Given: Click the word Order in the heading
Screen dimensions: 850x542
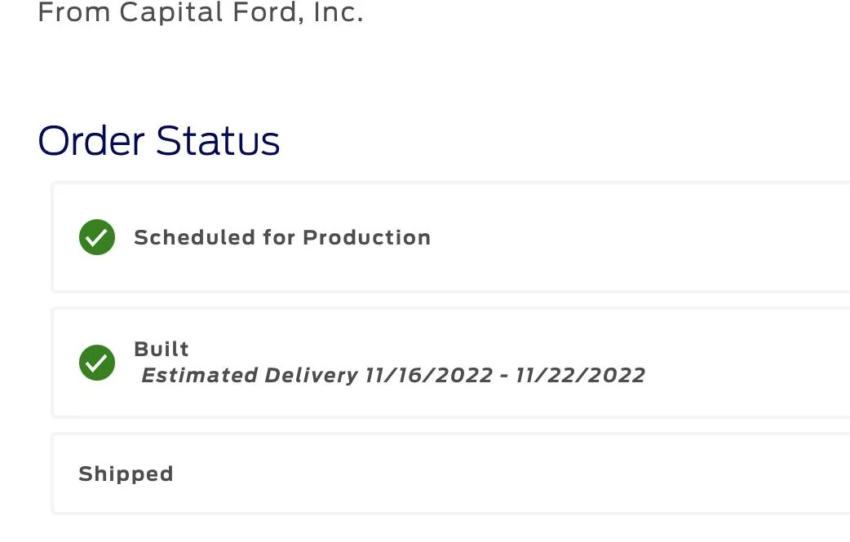Looking at the screenshot, I should pyautogui.click(x=92, y=141).
